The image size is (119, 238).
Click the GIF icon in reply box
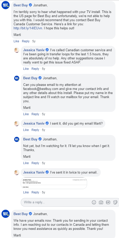click(x=108, y=202)
